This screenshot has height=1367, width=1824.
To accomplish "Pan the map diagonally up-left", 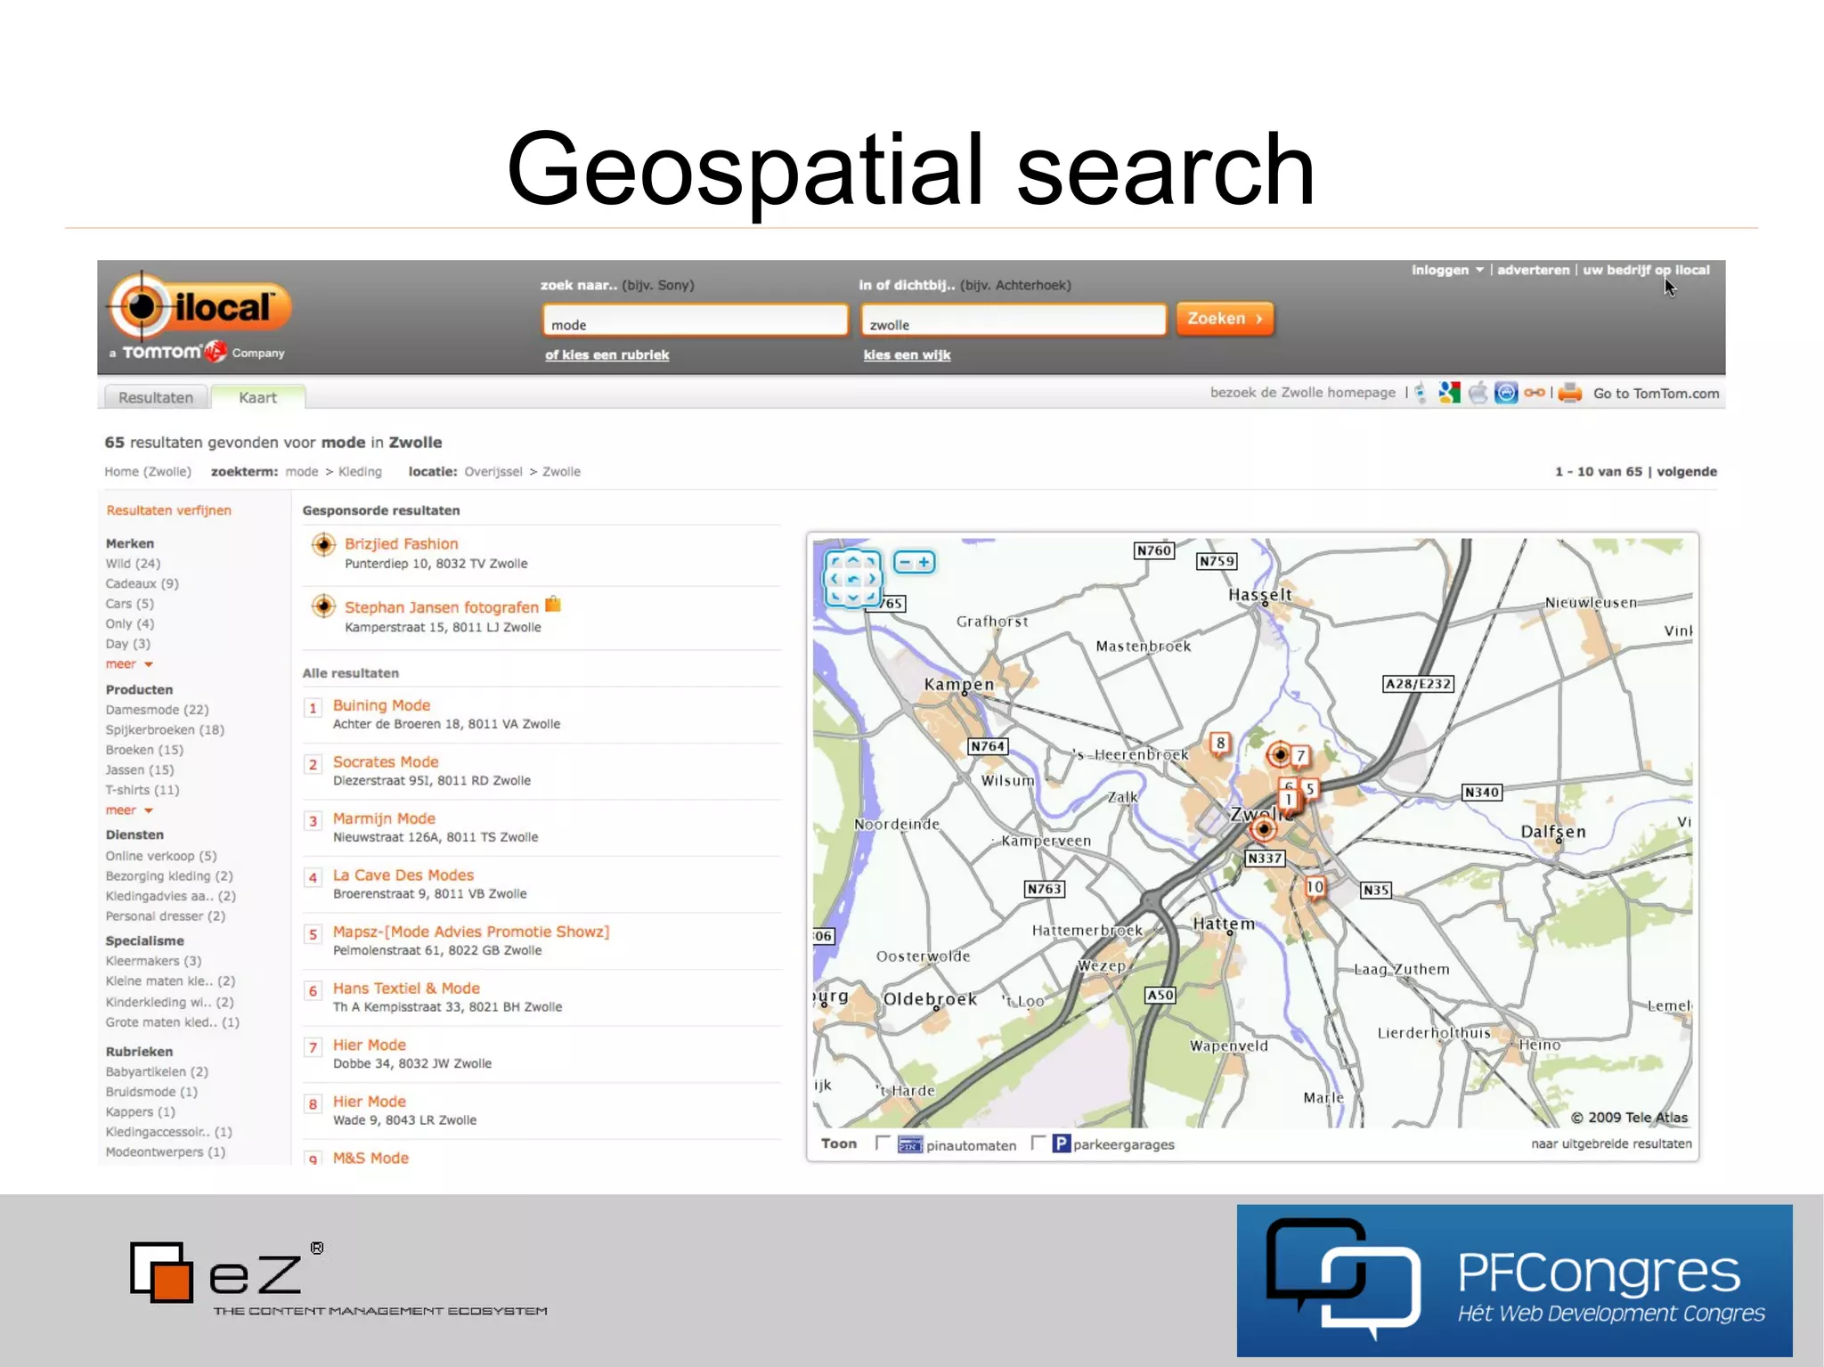I will [x=835, y=561].
